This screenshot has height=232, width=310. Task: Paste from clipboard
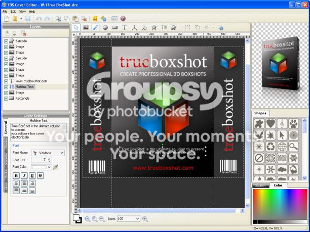(x=75, y=19)
